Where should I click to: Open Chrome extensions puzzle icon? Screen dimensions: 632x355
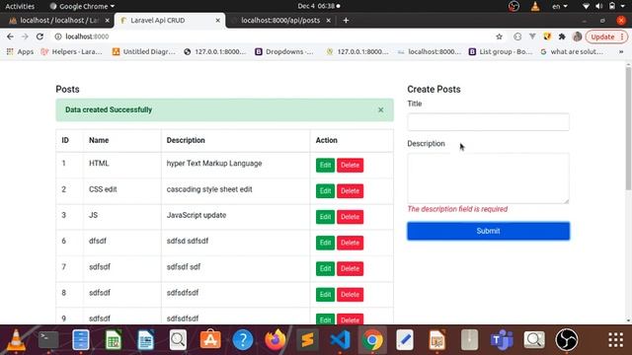[562, 36]
